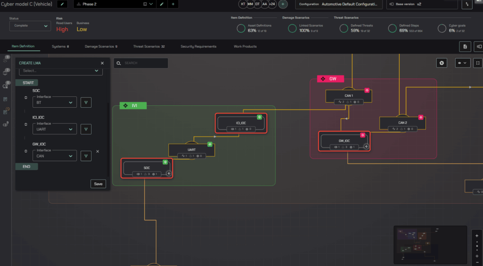Click Asset Definitions 63% progress ring
Image resolution: width=483 pixels, height=266 pixels.
(x=241, y=28)
